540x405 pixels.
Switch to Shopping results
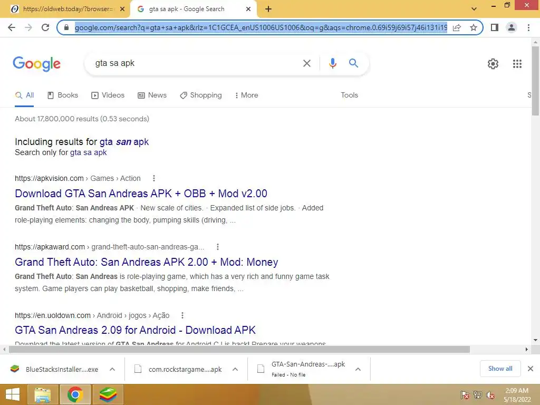tap(201, 95)
